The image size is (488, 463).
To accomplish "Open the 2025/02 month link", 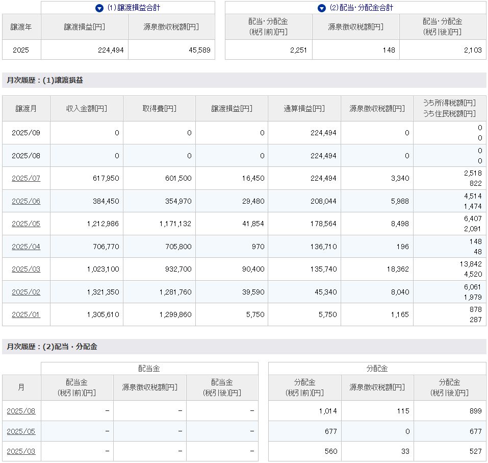I will pos(26,292).
